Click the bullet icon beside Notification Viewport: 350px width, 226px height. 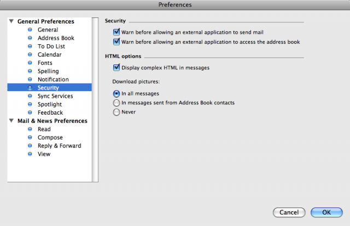(x=30, y=79)
